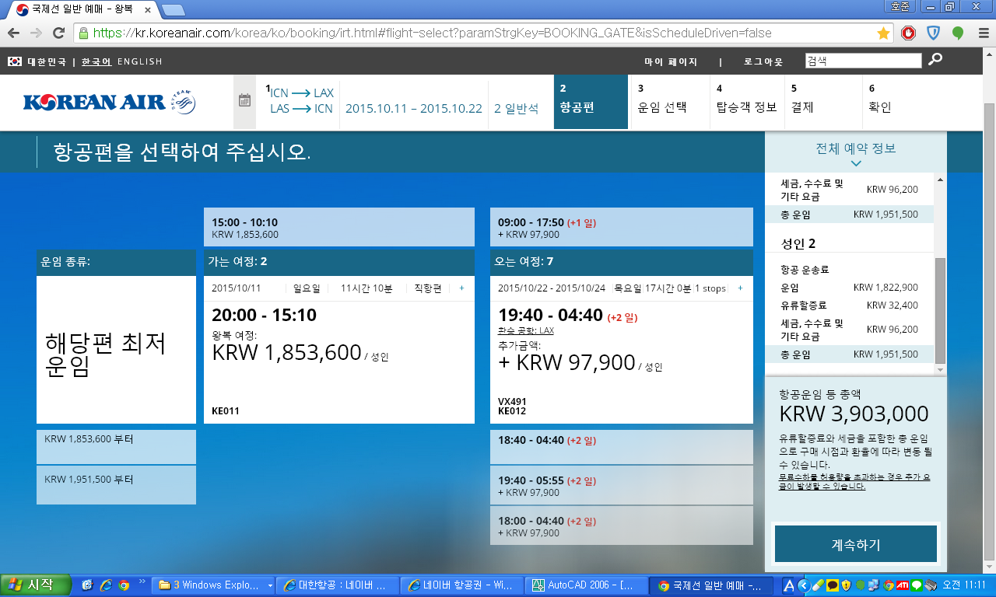Open the green Hangouts bubble extension
Viewport: 996px width, 597px height.
coord(958,33)
